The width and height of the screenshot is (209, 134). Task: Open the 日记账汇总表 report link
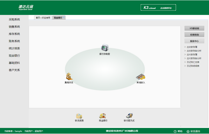tap(193, 62)
